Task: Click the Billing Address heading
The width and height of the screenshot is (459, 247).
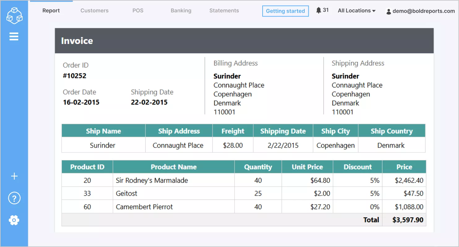Action: [x=236, y=63]
